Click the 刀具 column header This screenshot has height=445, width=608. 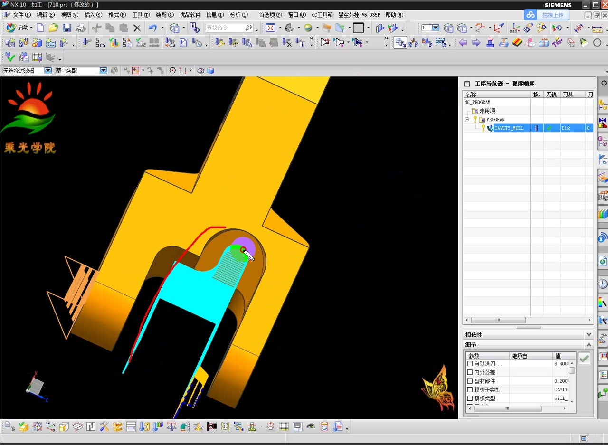tap(572, 95)
